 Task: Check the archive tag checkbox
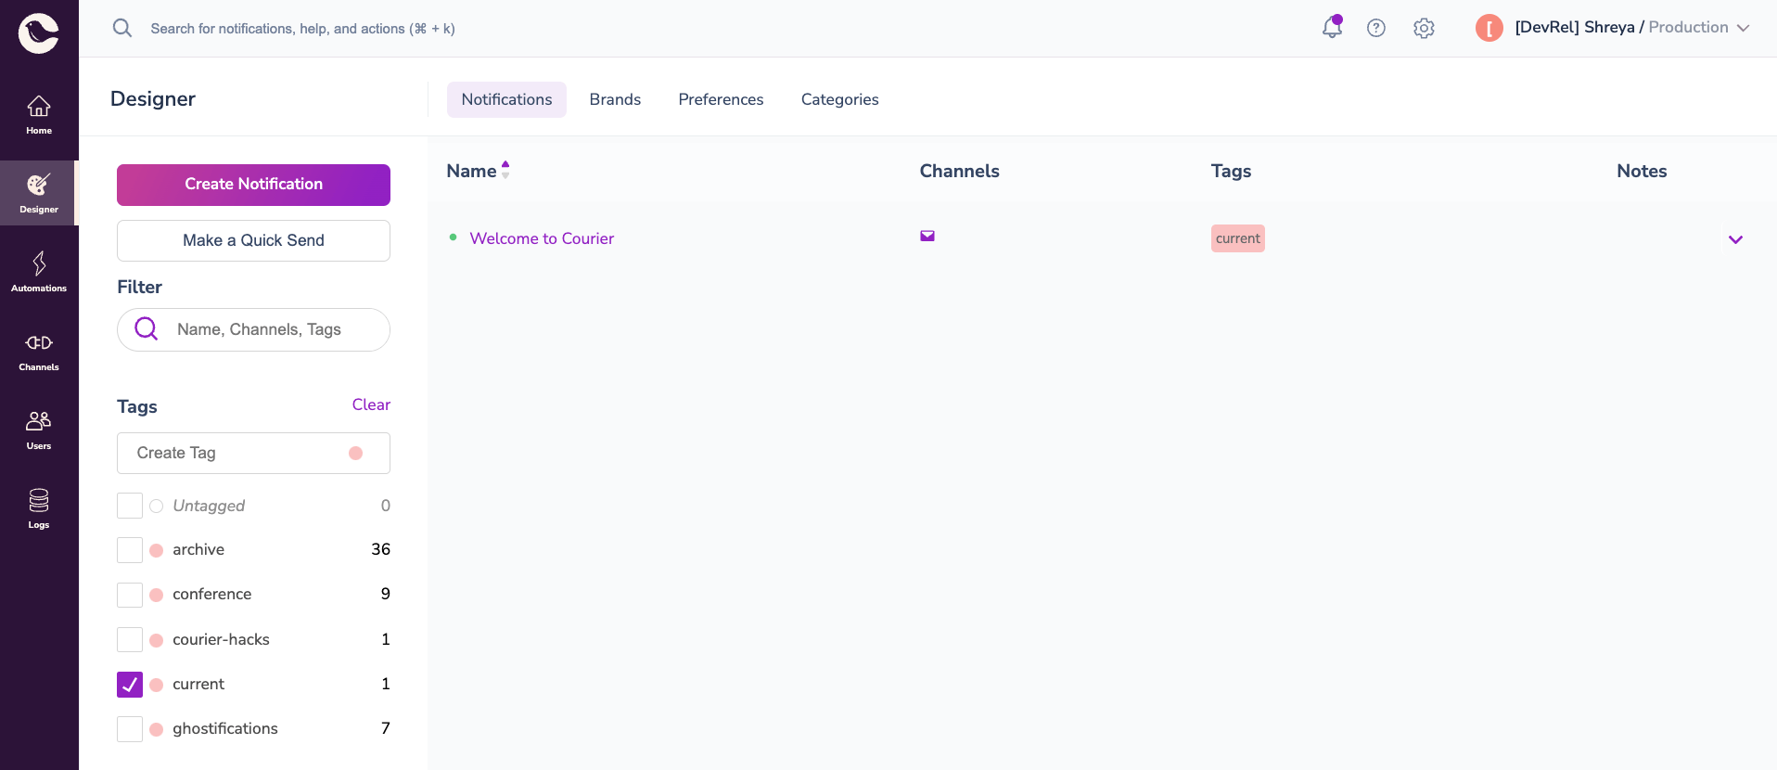[x=130, y=550]
